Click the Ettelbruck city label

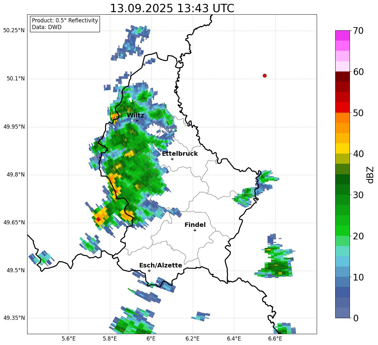(180, 154)
